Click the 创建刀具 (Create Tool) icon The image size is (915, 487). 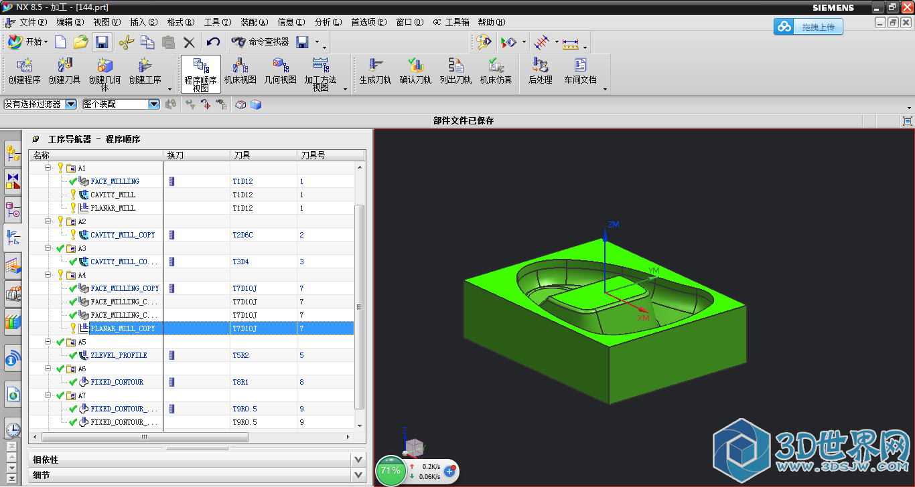pyautogui.click(x=65, y=72)
